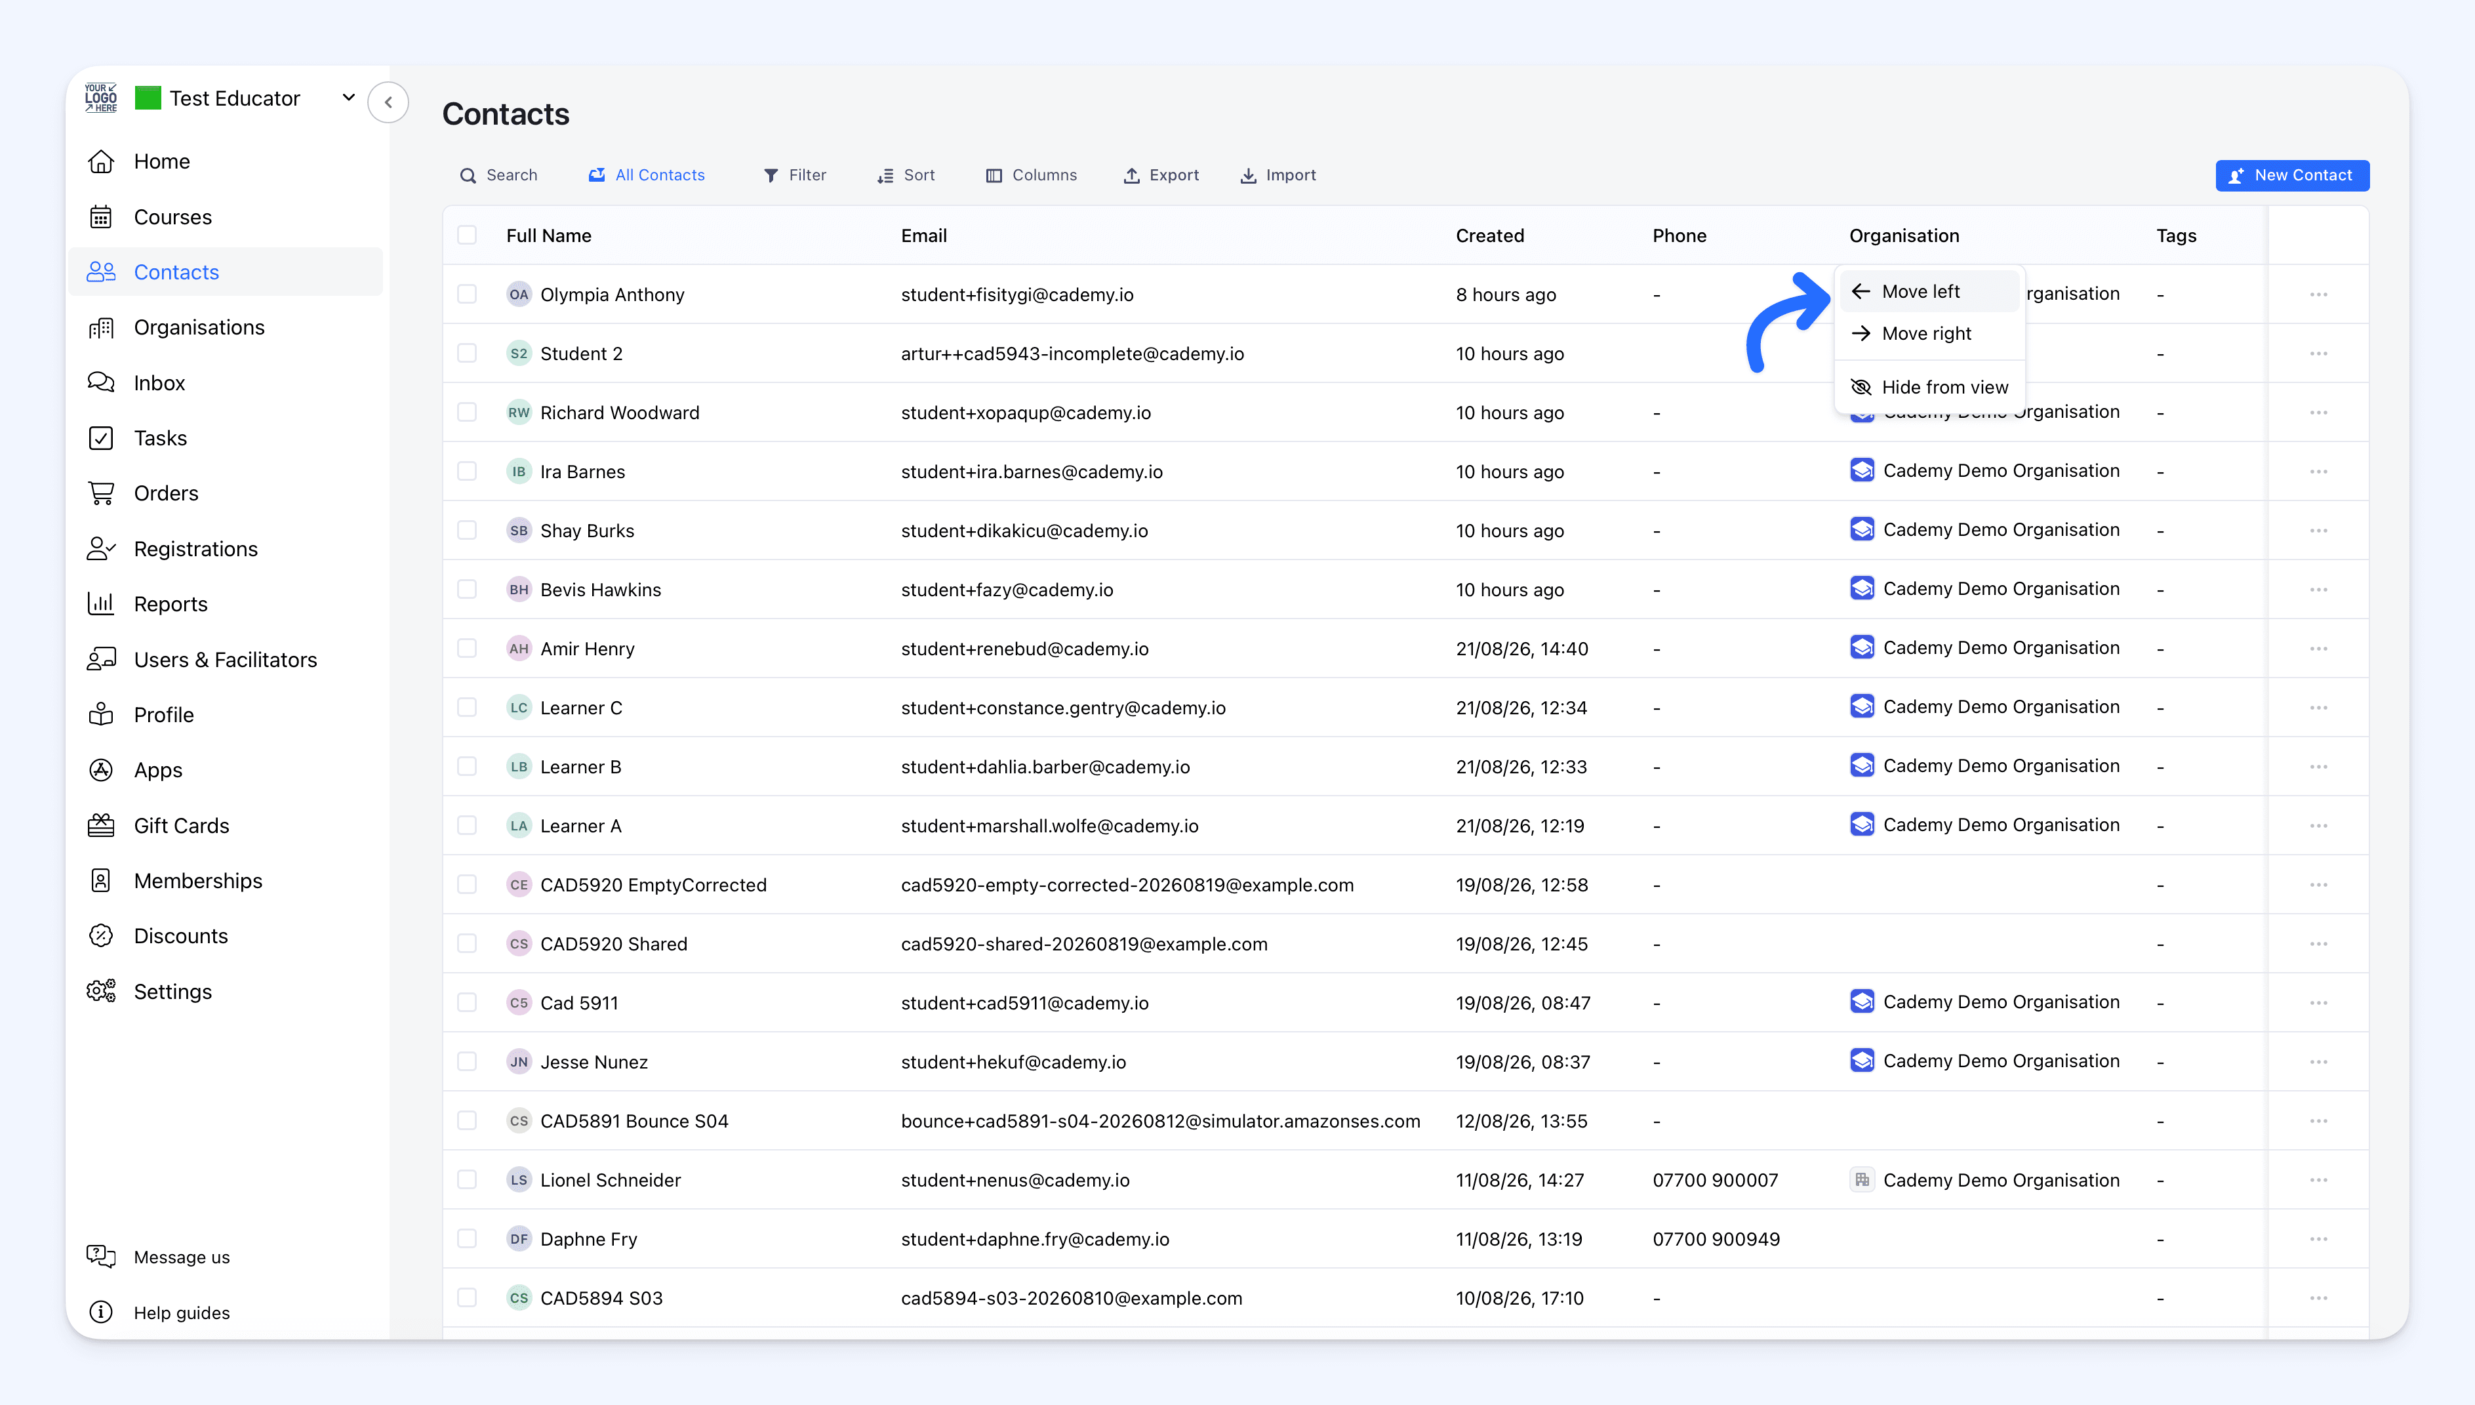
Task: Choose Move right in column menu
Action: 1929,334
